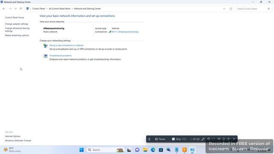
Task: Click the Control Panel taskbar icon
Action: coord(192,150)
